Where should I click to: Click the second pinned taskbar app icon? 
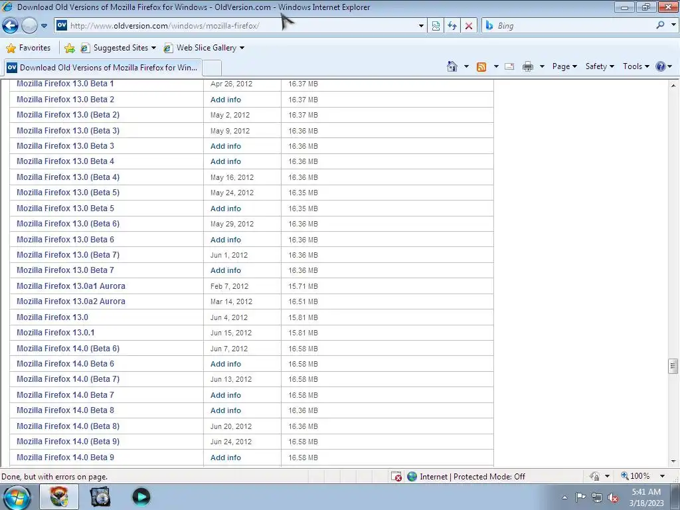pyautogui.click(x=100, y=497)
